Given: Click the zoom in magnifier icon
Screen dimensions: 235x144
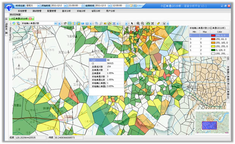Looking at the screenshot, I should pos(138,23).
